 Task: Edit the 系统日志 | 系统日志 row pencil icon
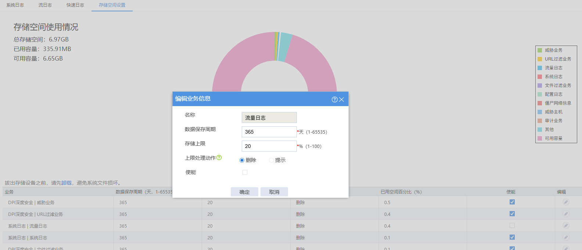click(x=566, y=238)
